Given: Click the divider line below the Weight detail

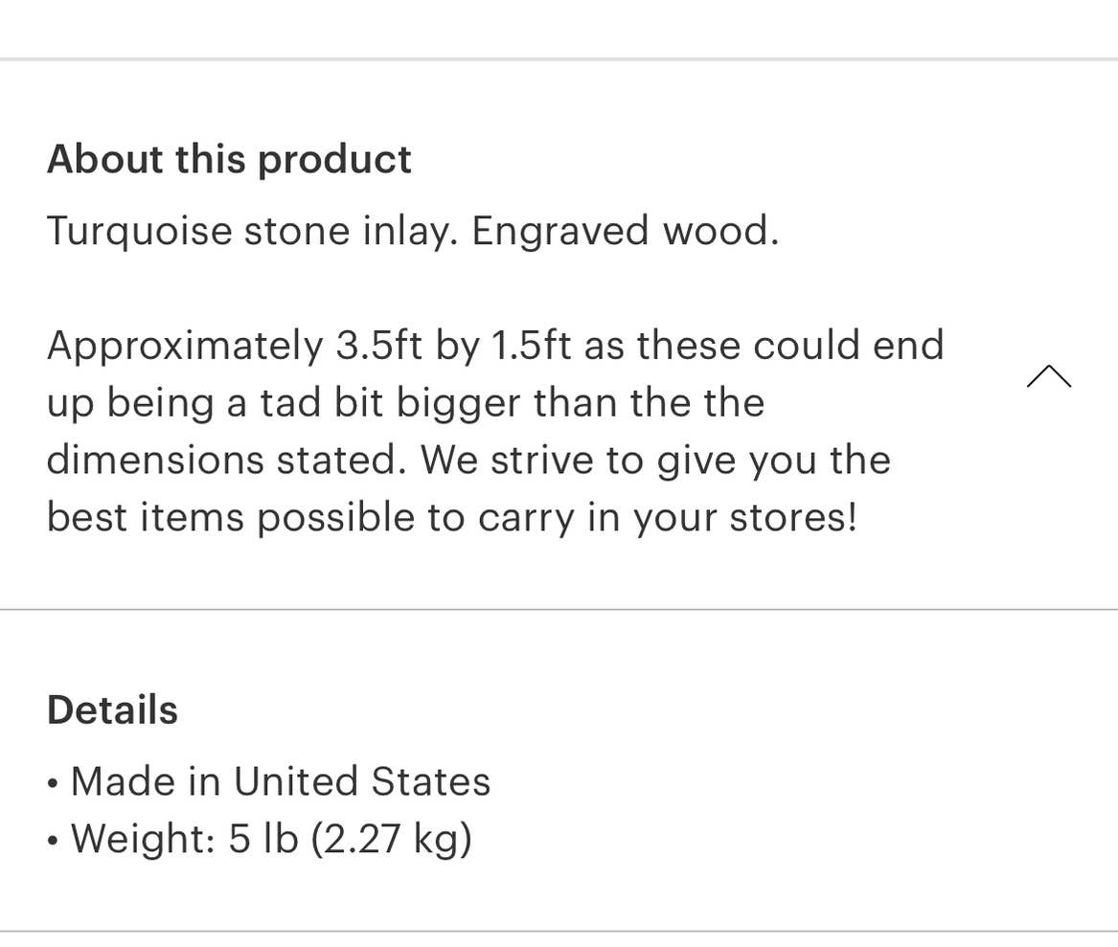Looking at the screenshot, I should click(x=559, y=931).
